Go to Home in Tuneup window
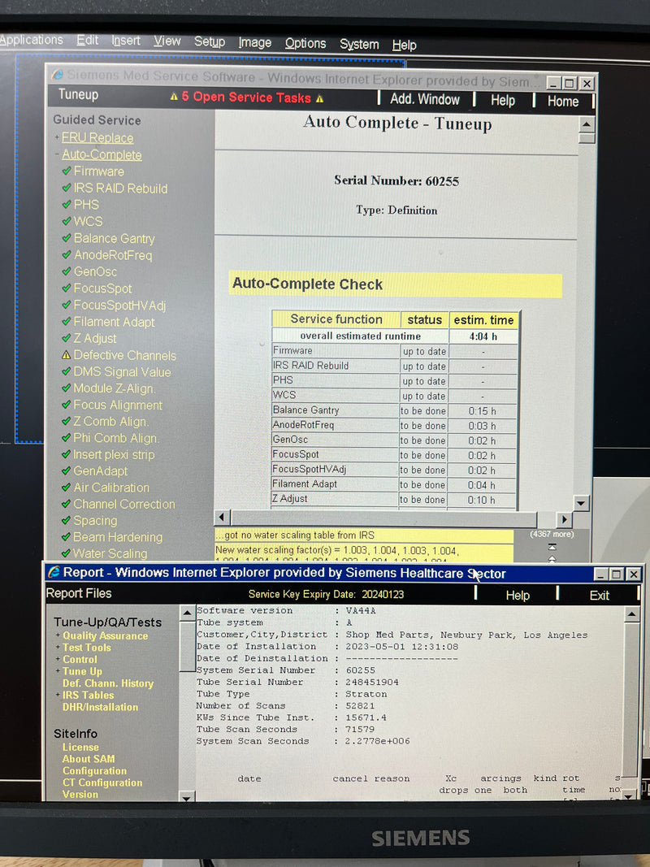The height and width of the screenshot is (867, 650). (x=562, y=102)
